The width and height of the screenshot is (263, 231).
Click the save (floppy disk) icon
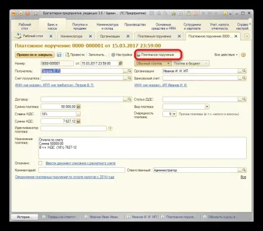(59, 54)
